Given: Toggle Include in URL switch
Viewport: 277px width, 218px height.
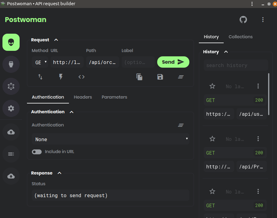Looking at the screenshot, I should point(37,152).
